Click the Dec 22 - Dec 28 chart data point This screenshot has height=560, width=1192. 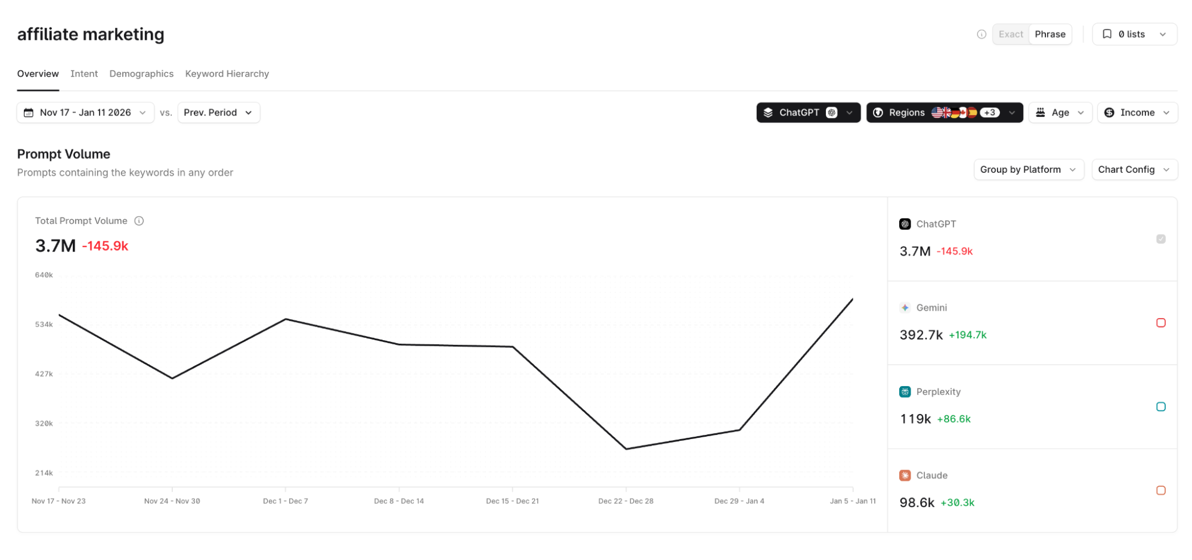(626, 449)
